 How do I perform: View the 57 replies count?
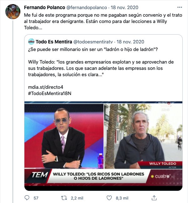36,198
